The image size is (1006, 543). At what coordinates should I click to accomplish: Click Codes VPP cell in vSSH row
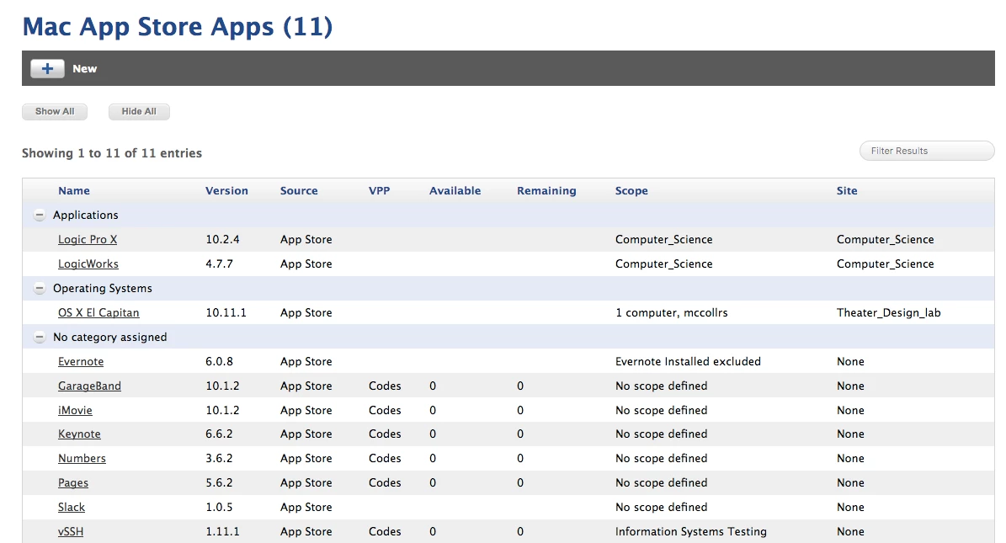pos(385,531)
